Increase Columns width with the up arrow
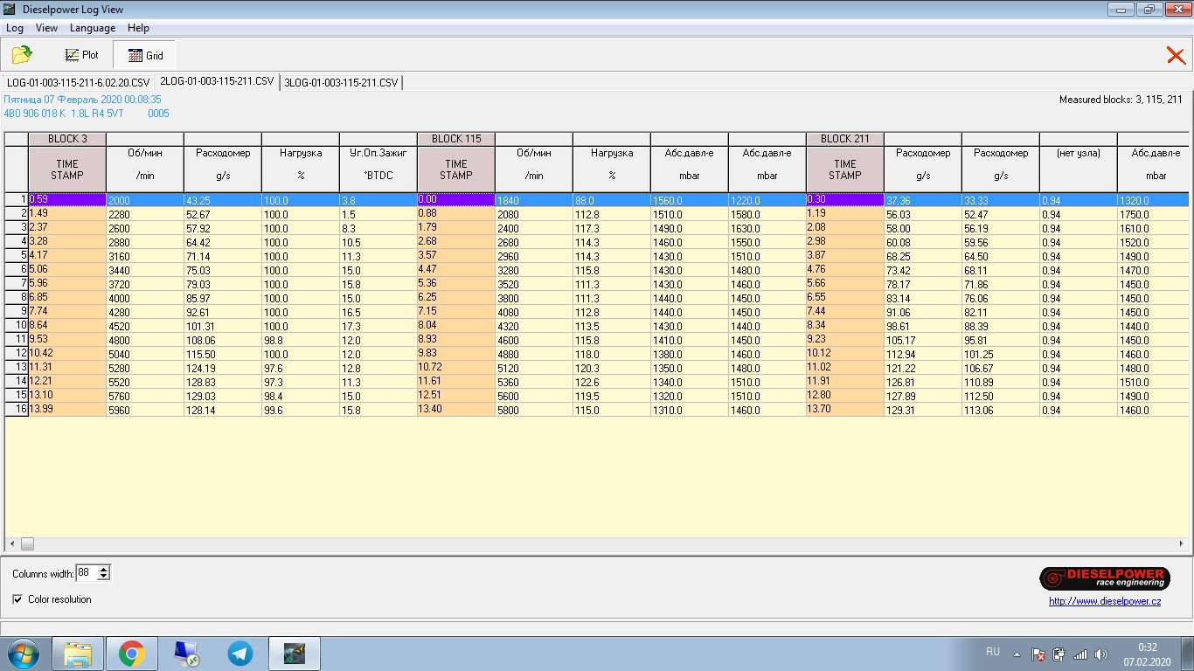Image resolution: width=1194 pixels, height=671 pixels. coord(104,570)
